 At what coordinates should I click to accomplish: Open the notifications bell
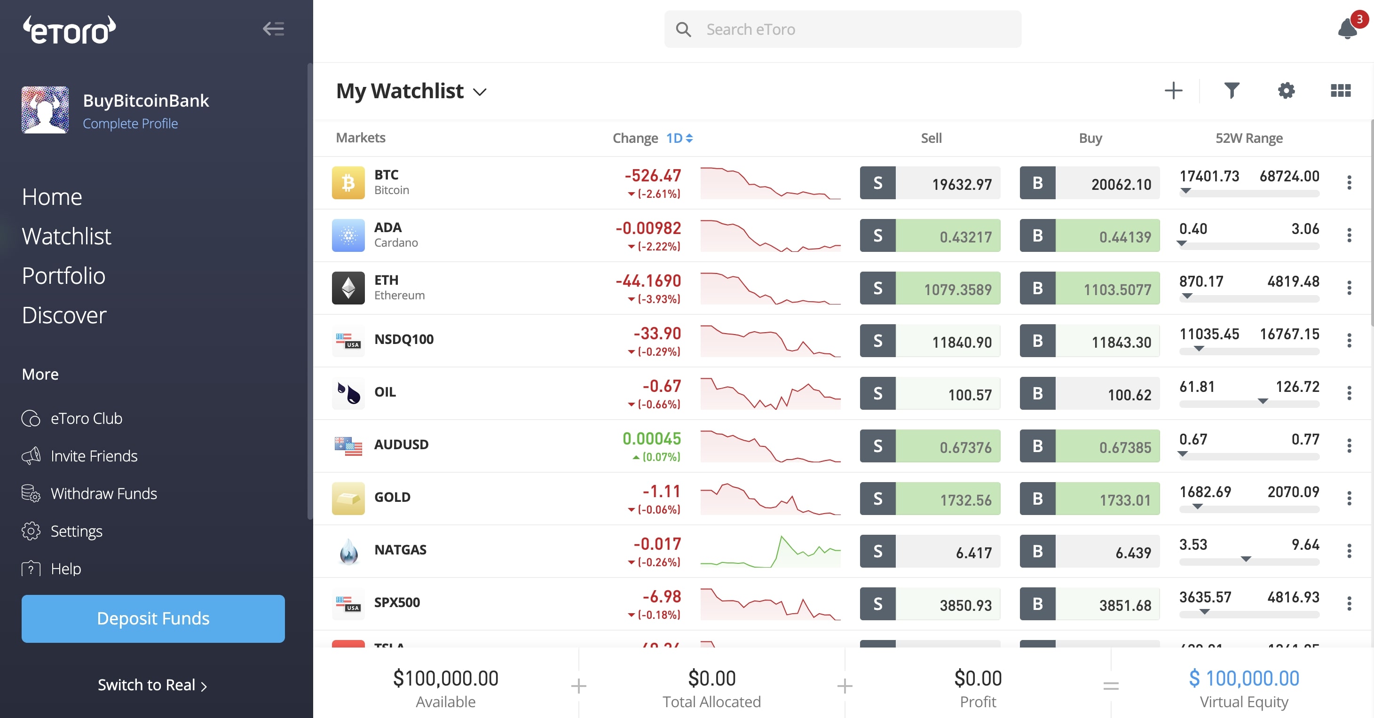click(1348, 28)
